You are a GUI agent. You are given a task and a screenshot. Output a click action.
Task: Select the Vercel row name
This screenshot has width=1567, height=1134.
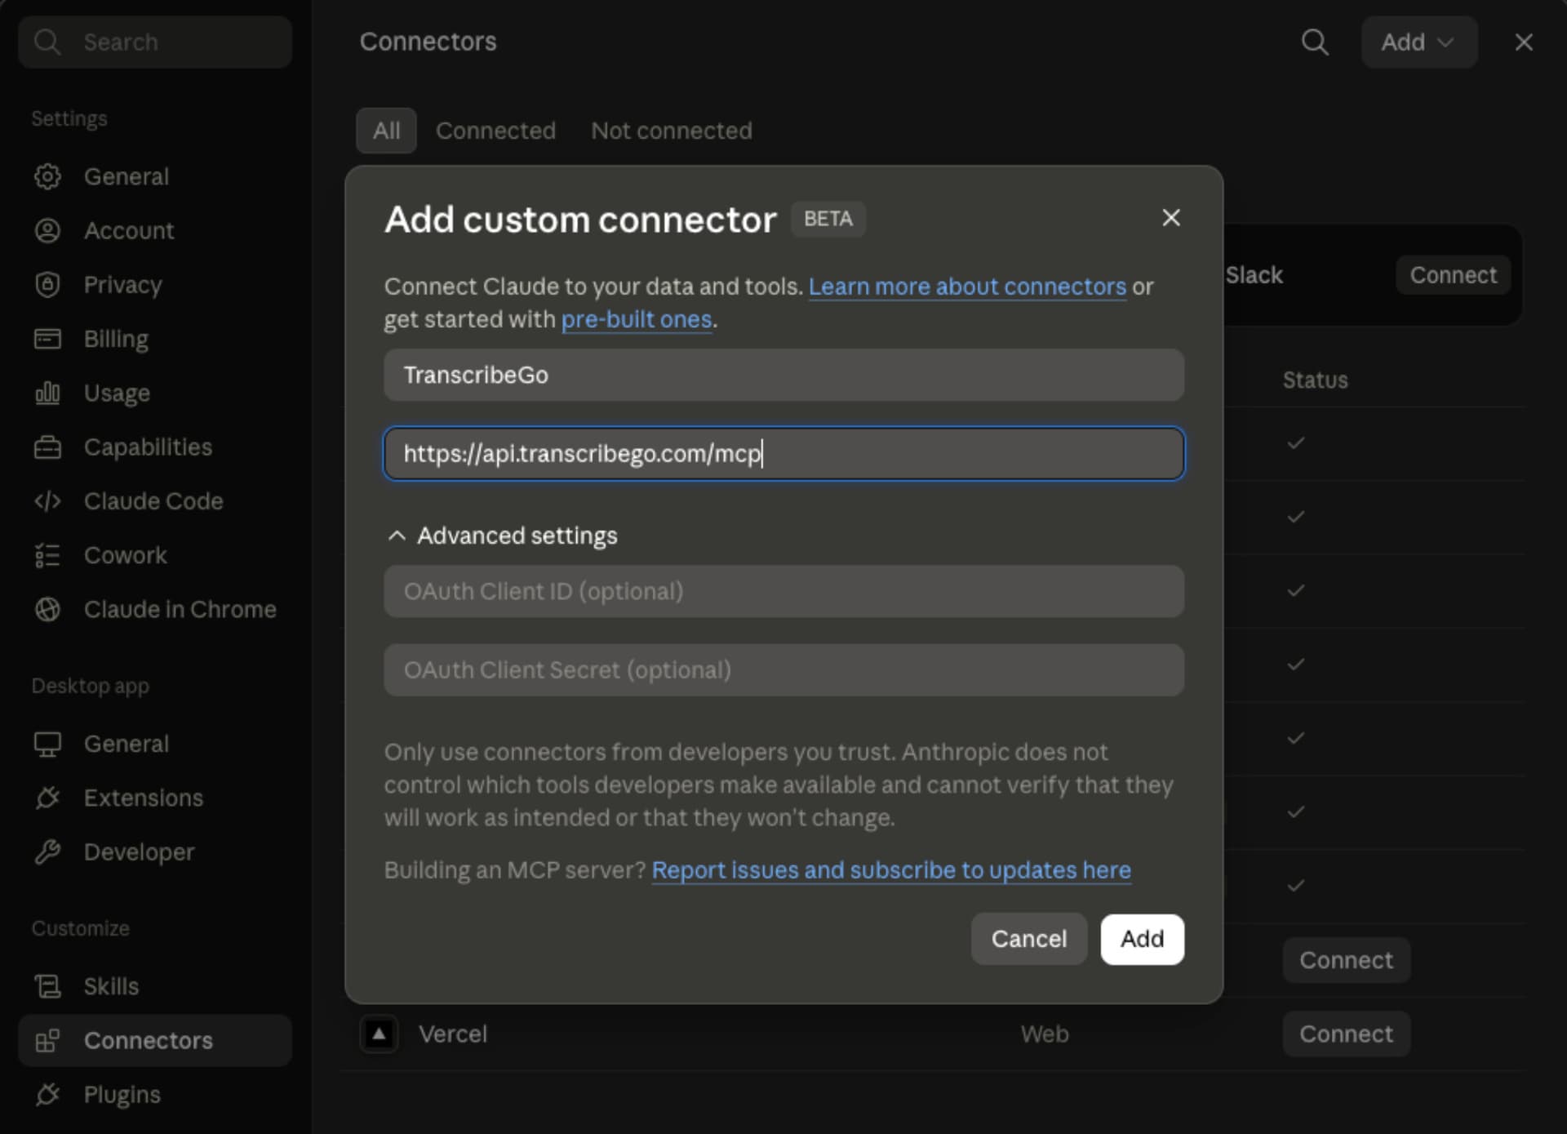tap(453, 1034)
